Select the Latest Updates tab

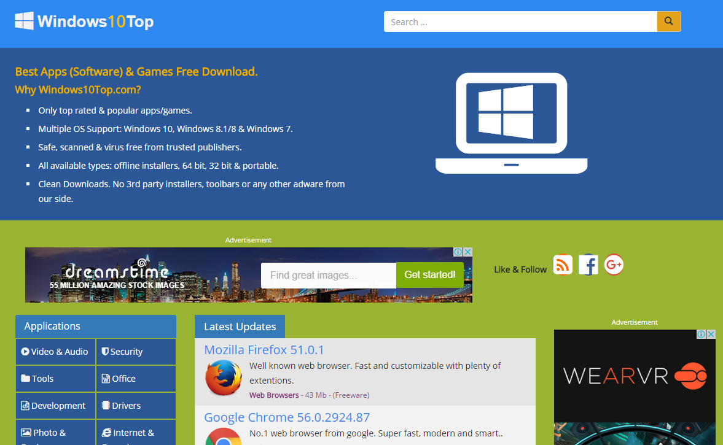point(240,327)
